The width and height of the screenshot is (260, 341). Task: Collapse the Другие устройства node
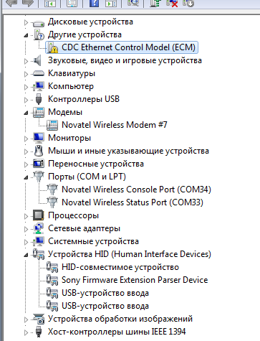pyautogui.click(x=26, y=36)
